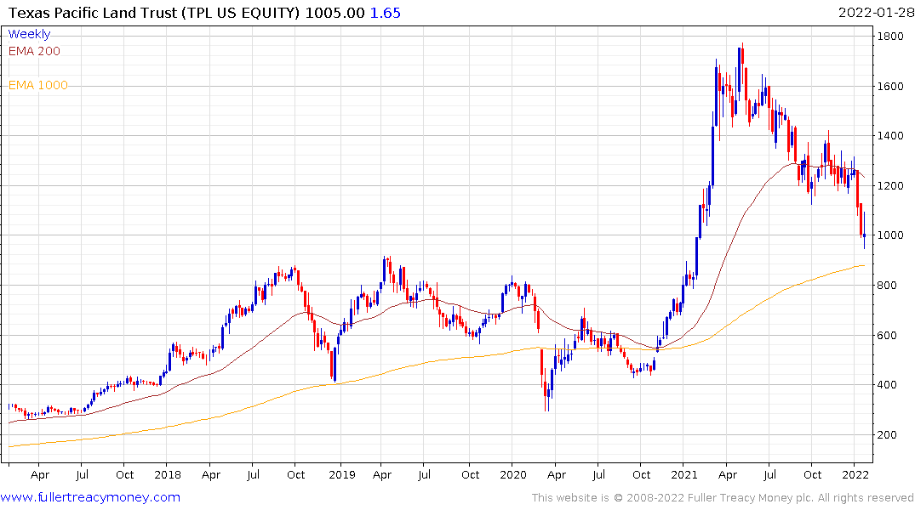The width and height of the screenshot is (915, 510).
Task: Click the '2018' label on time axis
Action: coord(168,475)
